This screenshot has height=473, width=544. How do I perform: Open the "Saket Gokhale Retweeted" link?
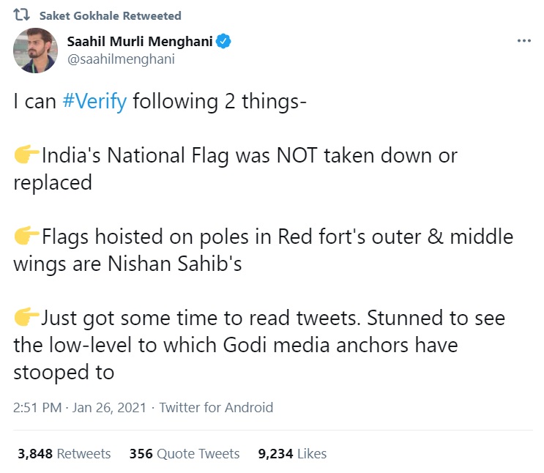click(110, 15)
